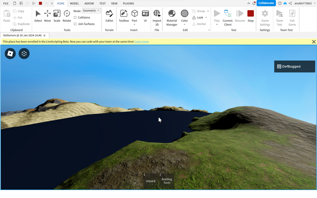
Task: Toggle the Join Surfaces checkbox
Action: click(75, 24)
